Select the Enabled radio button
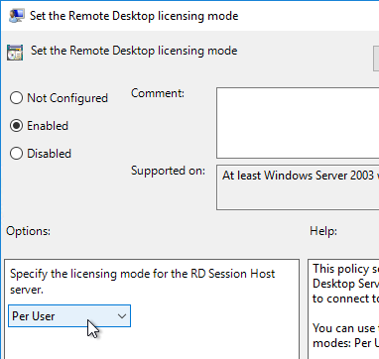 16,126
